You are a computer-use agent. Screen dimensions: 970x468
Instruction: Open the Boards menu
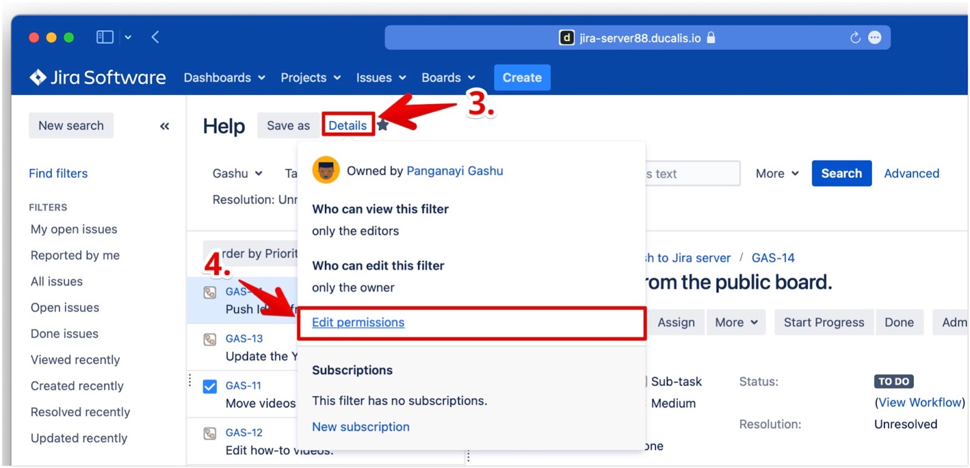448,78
